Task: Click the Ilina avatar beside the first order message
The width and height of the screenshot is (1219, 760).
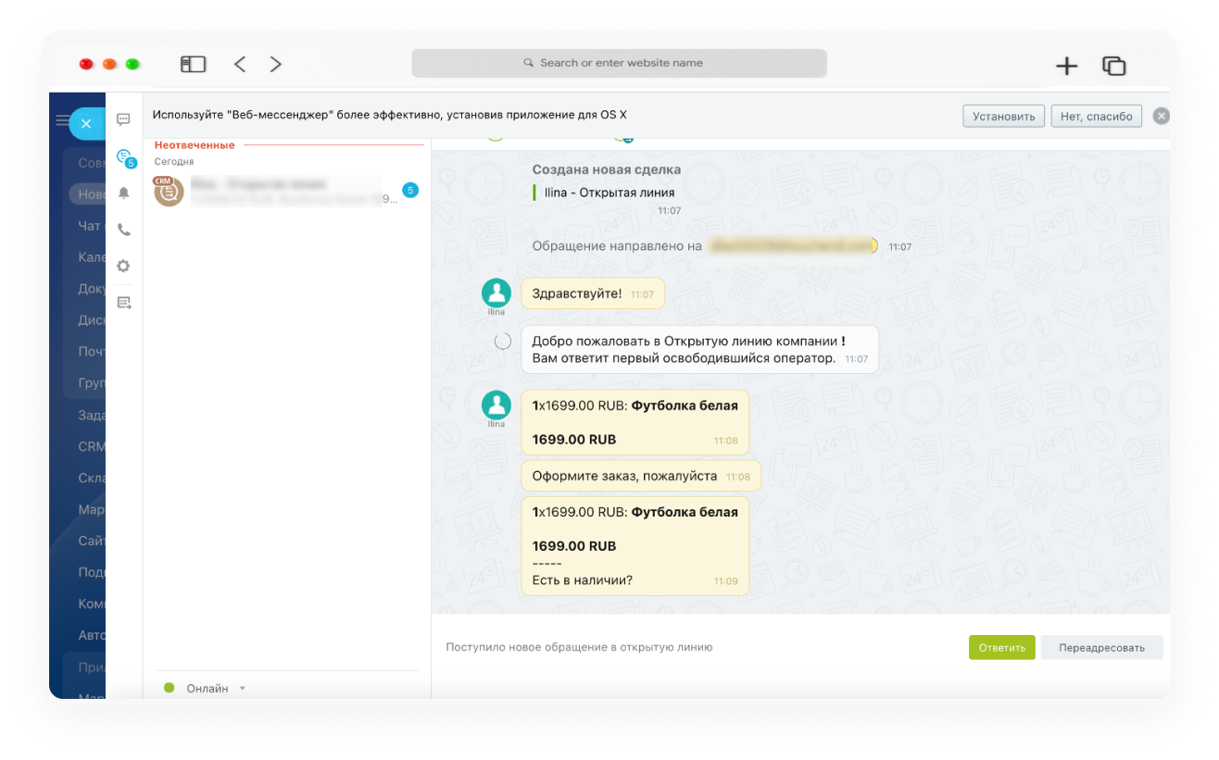Action: point(496,405)
